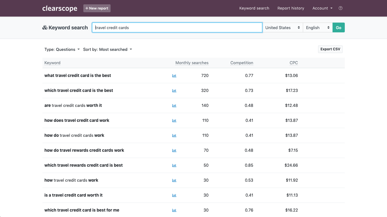Click the 70 monthly searches value
Image resolution: width=387 pixels, height=217 pixels.
(206, 150)
